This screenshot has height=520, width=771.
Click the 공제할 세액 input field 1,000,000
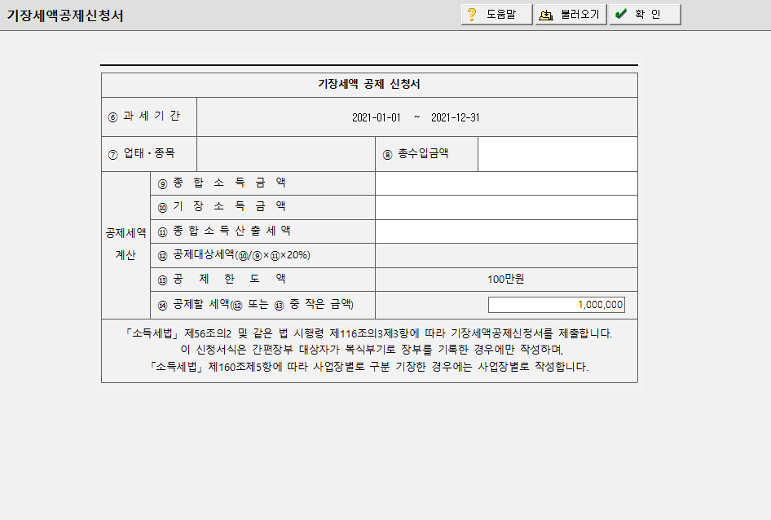(x=556, y=305)
